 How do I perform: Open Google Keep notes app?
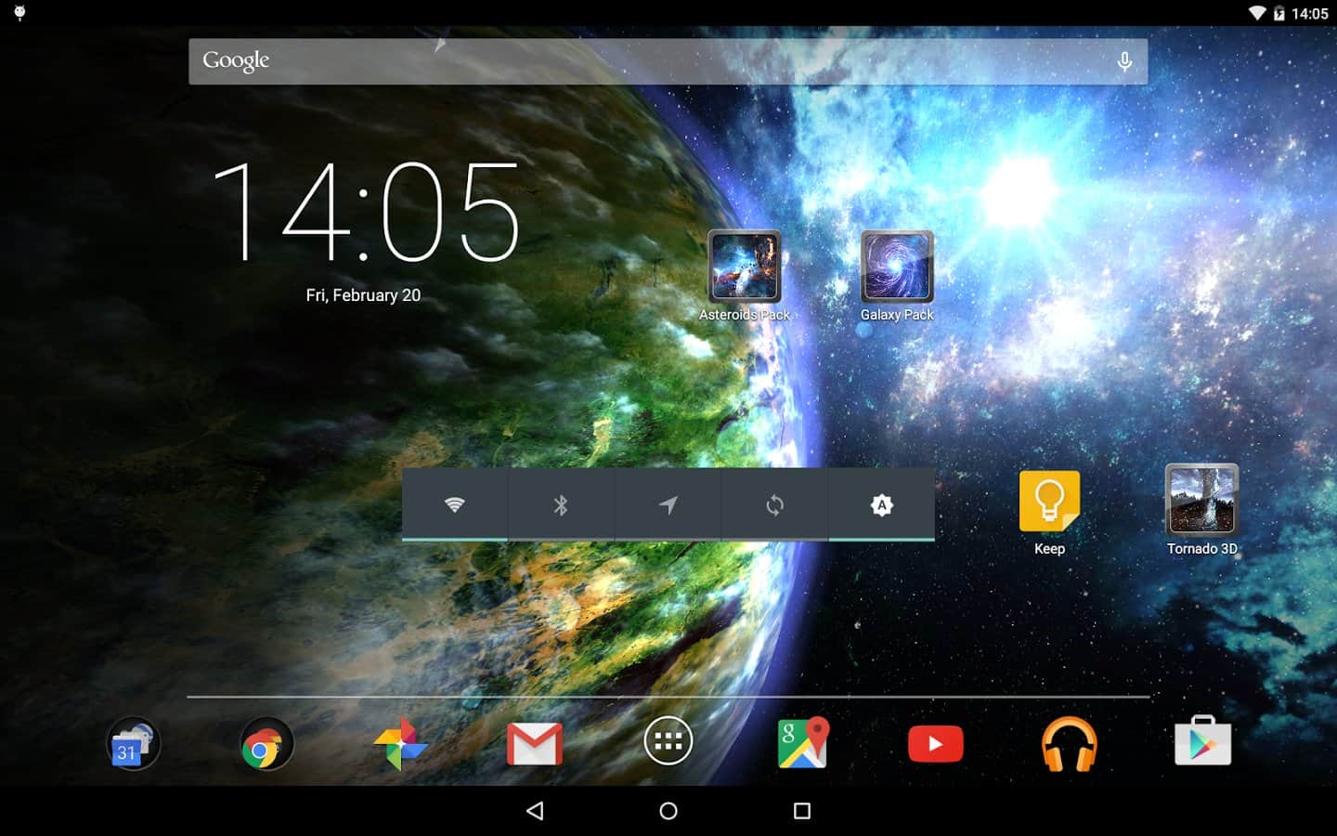coord(1049,502)
